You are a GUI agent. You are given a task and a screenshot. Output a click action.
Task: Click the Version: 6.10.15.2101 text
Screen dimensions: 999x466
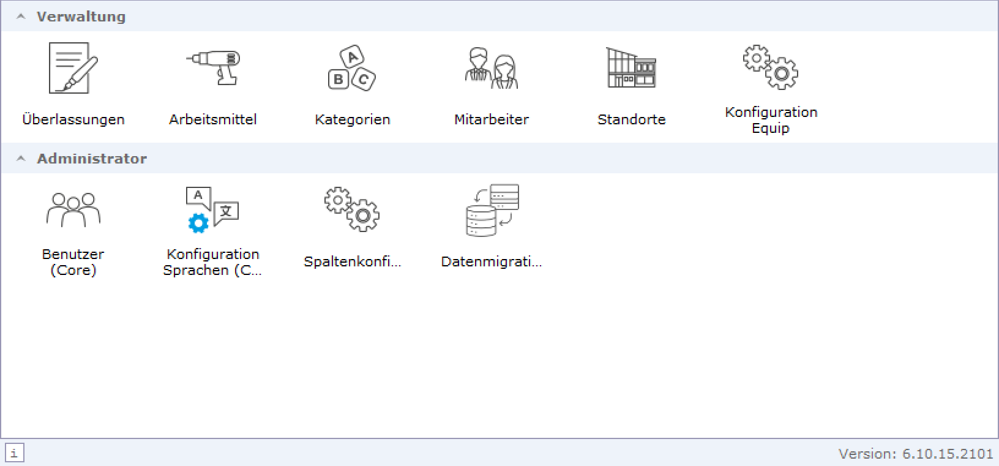click(x=916, y=454)
